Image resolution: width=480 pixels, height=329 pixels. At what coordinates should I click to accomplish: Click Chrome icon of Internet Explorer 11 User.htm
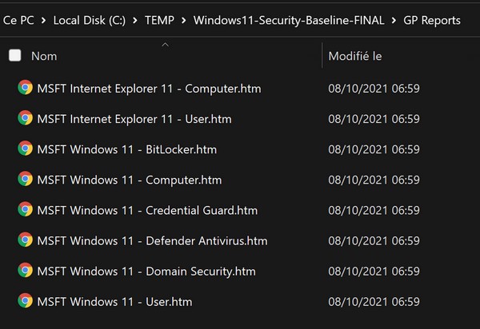pyautogui.click(x=25, y=118)
